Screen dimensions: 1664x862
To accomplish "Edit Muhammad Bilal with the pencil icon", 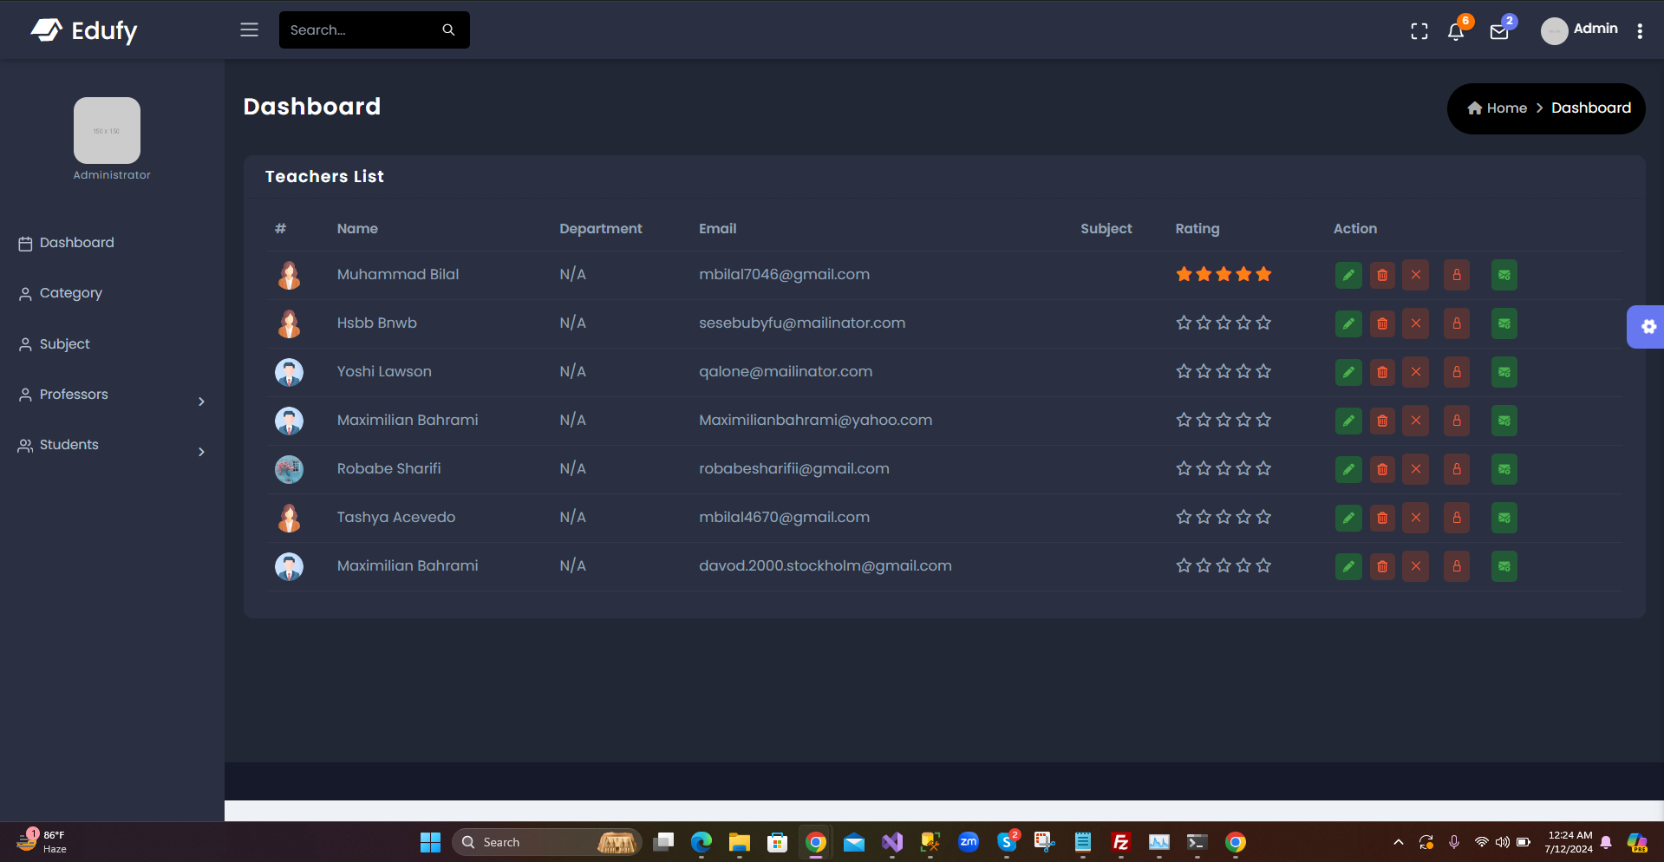I will click(x=1348, y=275).
